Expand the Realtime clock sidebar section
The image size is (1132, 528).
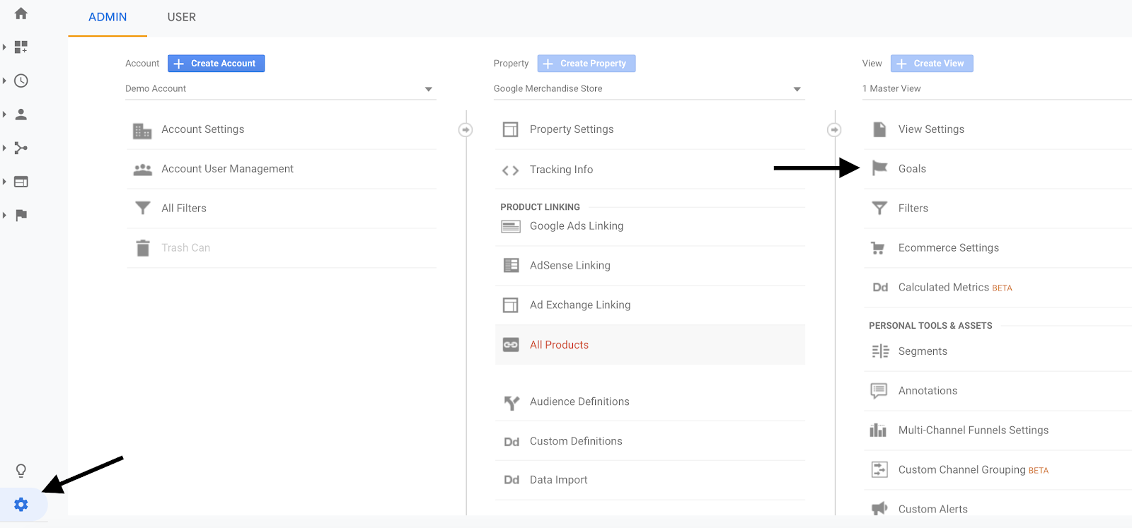(x=21, y=81)
